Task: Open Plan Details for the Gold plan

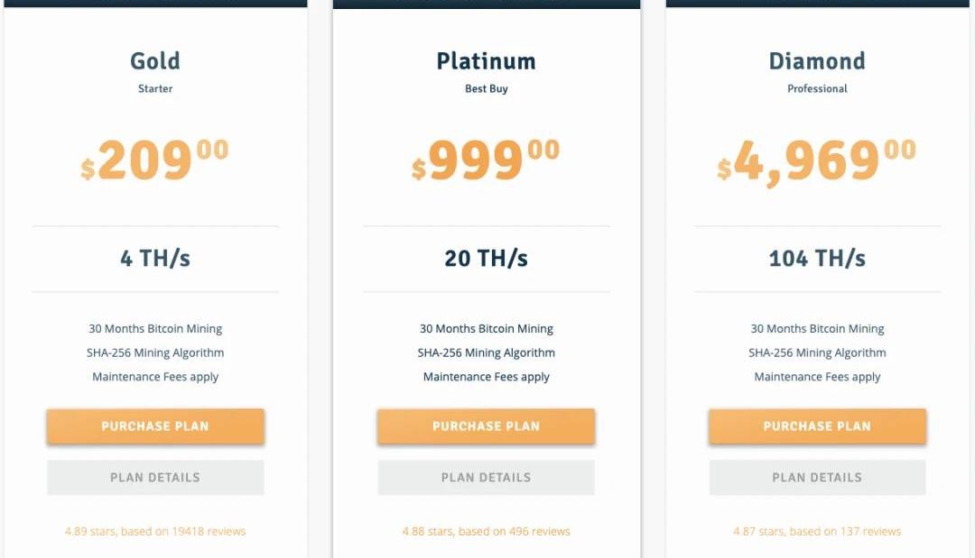Action: pyautogui.click(x=155, y=478)
